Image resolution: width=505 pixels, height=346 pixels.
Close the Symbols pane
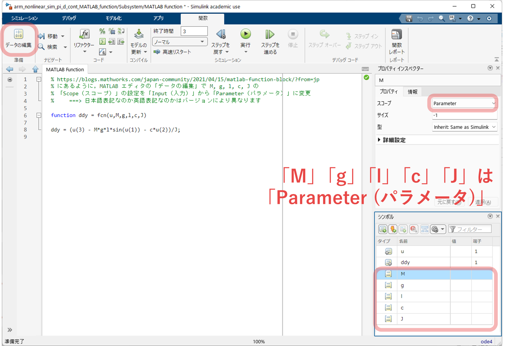[498, 216]
